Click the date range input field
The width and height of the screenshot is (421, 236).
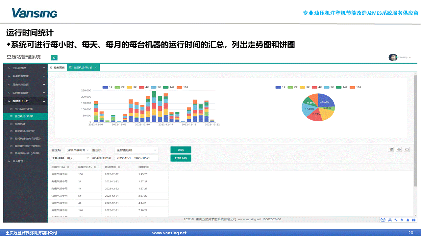click(136, 158)
